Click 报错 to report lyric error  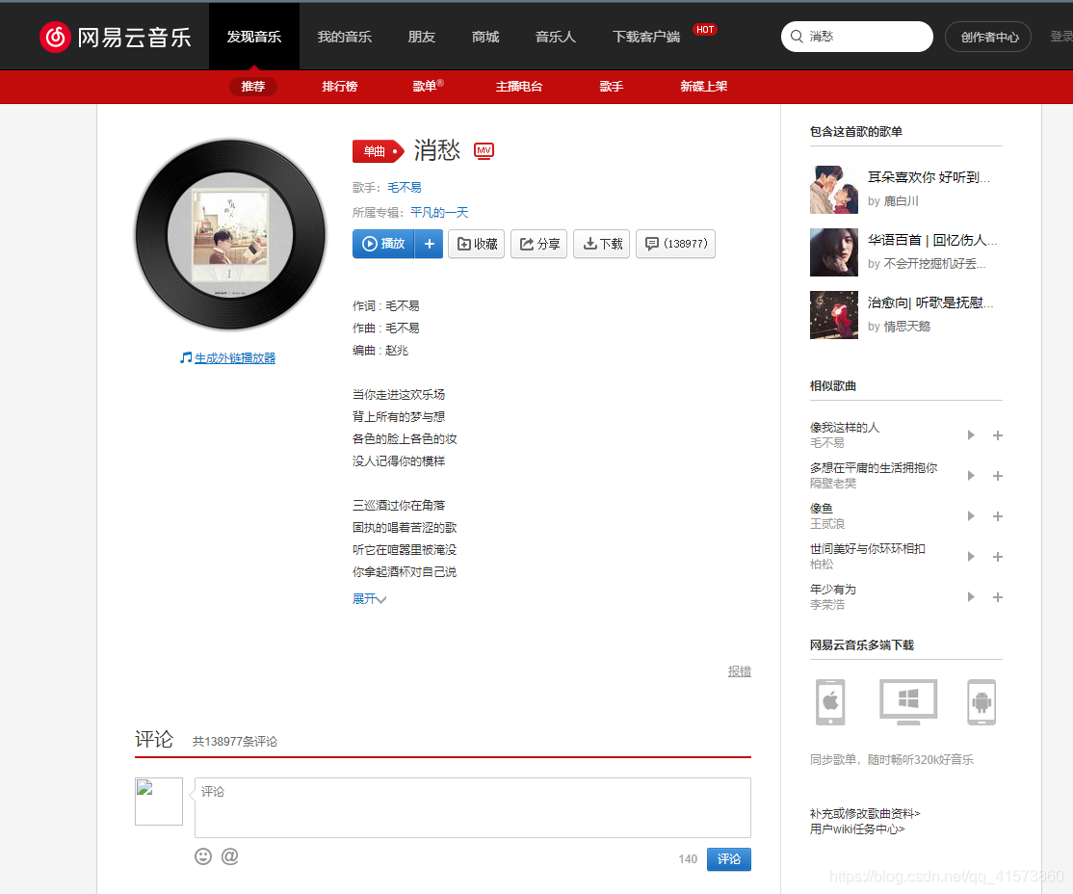coord(739,671)
